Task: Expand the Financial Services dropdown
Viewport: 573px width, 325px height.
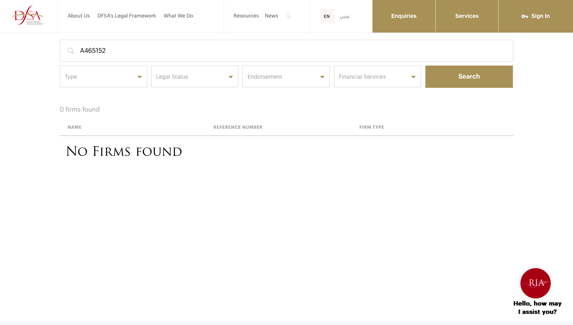Action: (377, 77)
